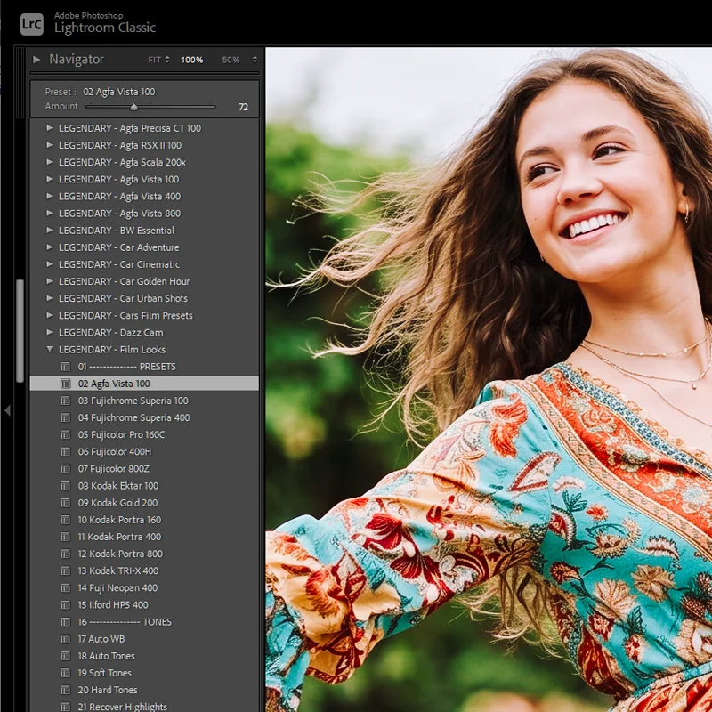
Task: Open the LEGENDARY - Car Cinematic folder label
Action: (119, 264)
